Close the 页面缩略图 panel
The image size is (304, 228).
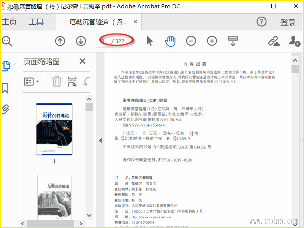pyautogui.click(x=82, y=61)
